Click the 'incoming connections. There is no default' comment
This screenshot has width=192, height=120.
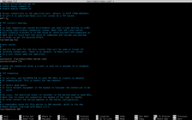pos(41,52)
